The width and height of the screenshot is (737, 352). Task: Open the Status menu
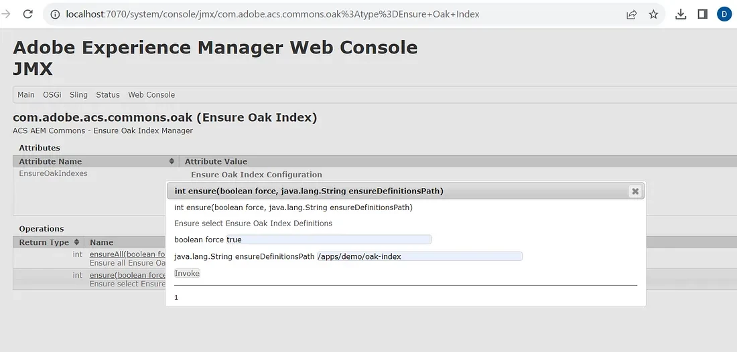click(108, 95)
